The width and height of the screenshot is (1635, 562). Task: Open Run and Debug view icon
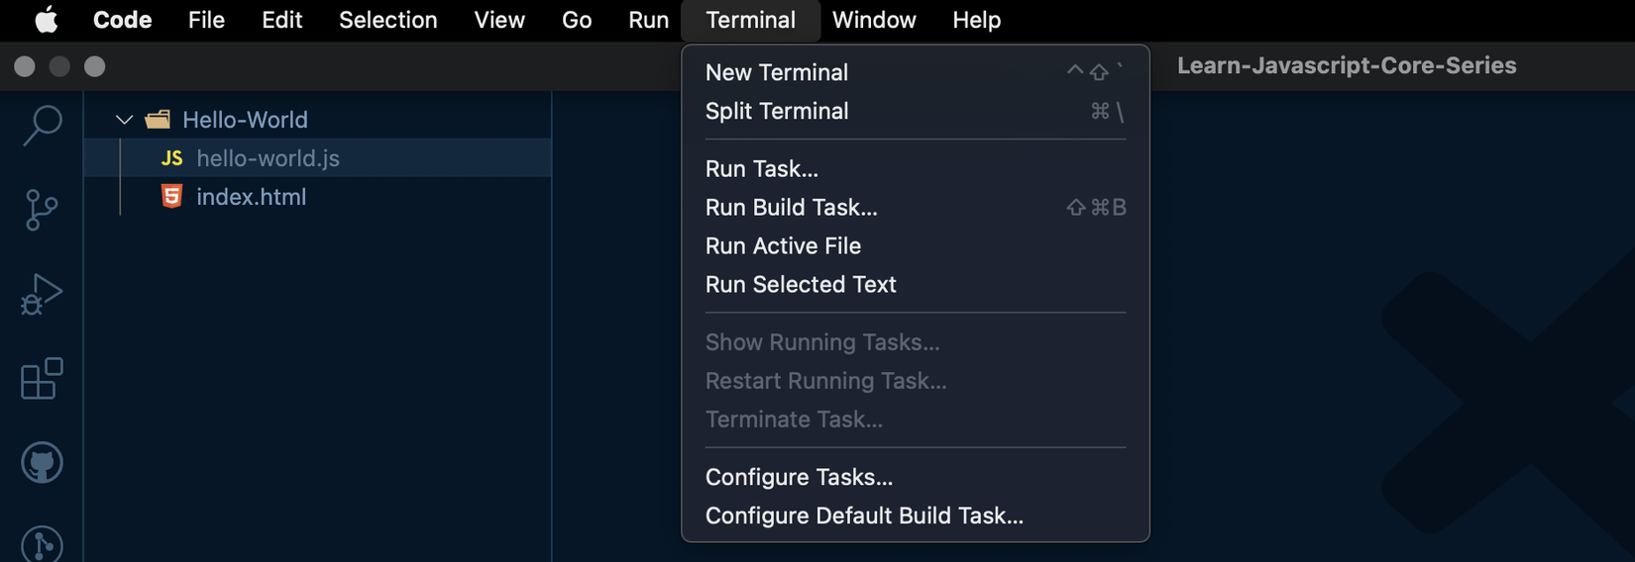click(x=42, y=295)
